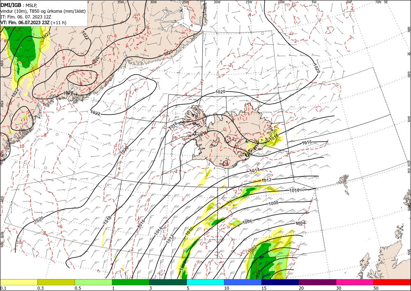Viewport: 411px width, 291px height.
Task: Click the 5E label at top right
Action: [386, 2]
